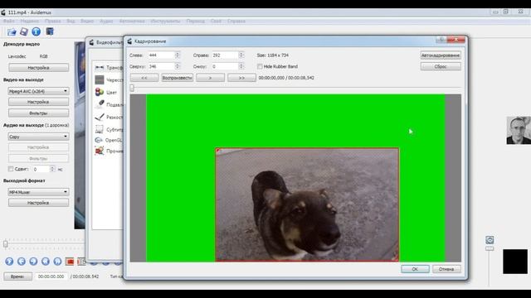Adjust the vertical volume slider at right
Screen dimensions: 531x298
coord(490,248)
